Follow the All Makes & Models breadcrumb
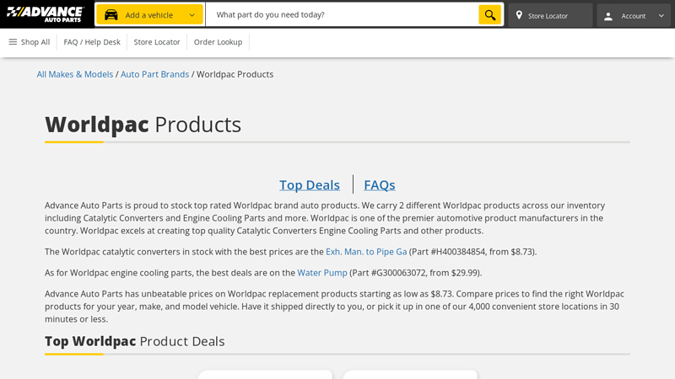 click(75, 74)
